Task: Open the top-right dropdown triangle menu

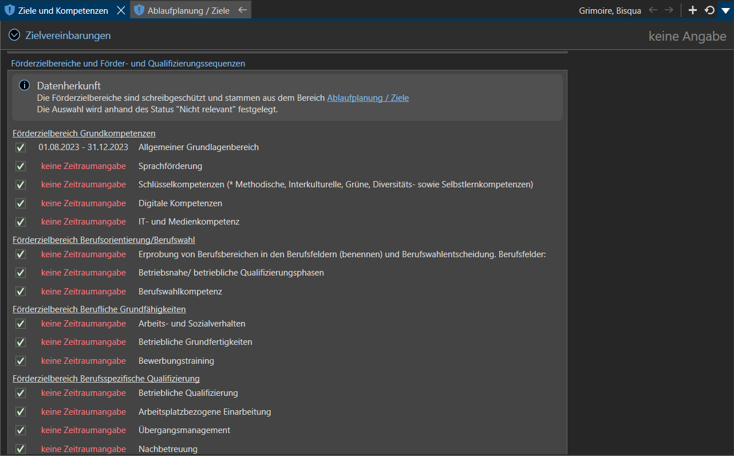Action: (x=725, y=10)
